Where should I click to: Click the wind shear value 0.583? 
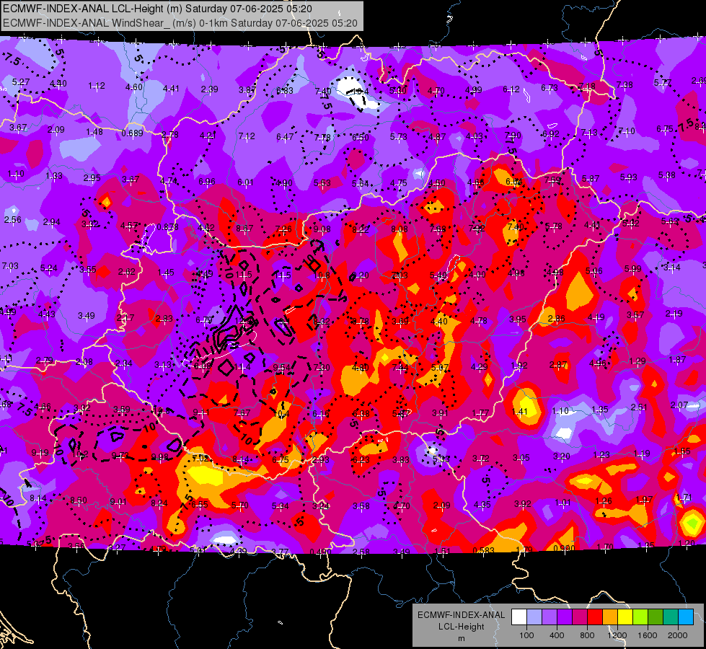pos(484,550)
